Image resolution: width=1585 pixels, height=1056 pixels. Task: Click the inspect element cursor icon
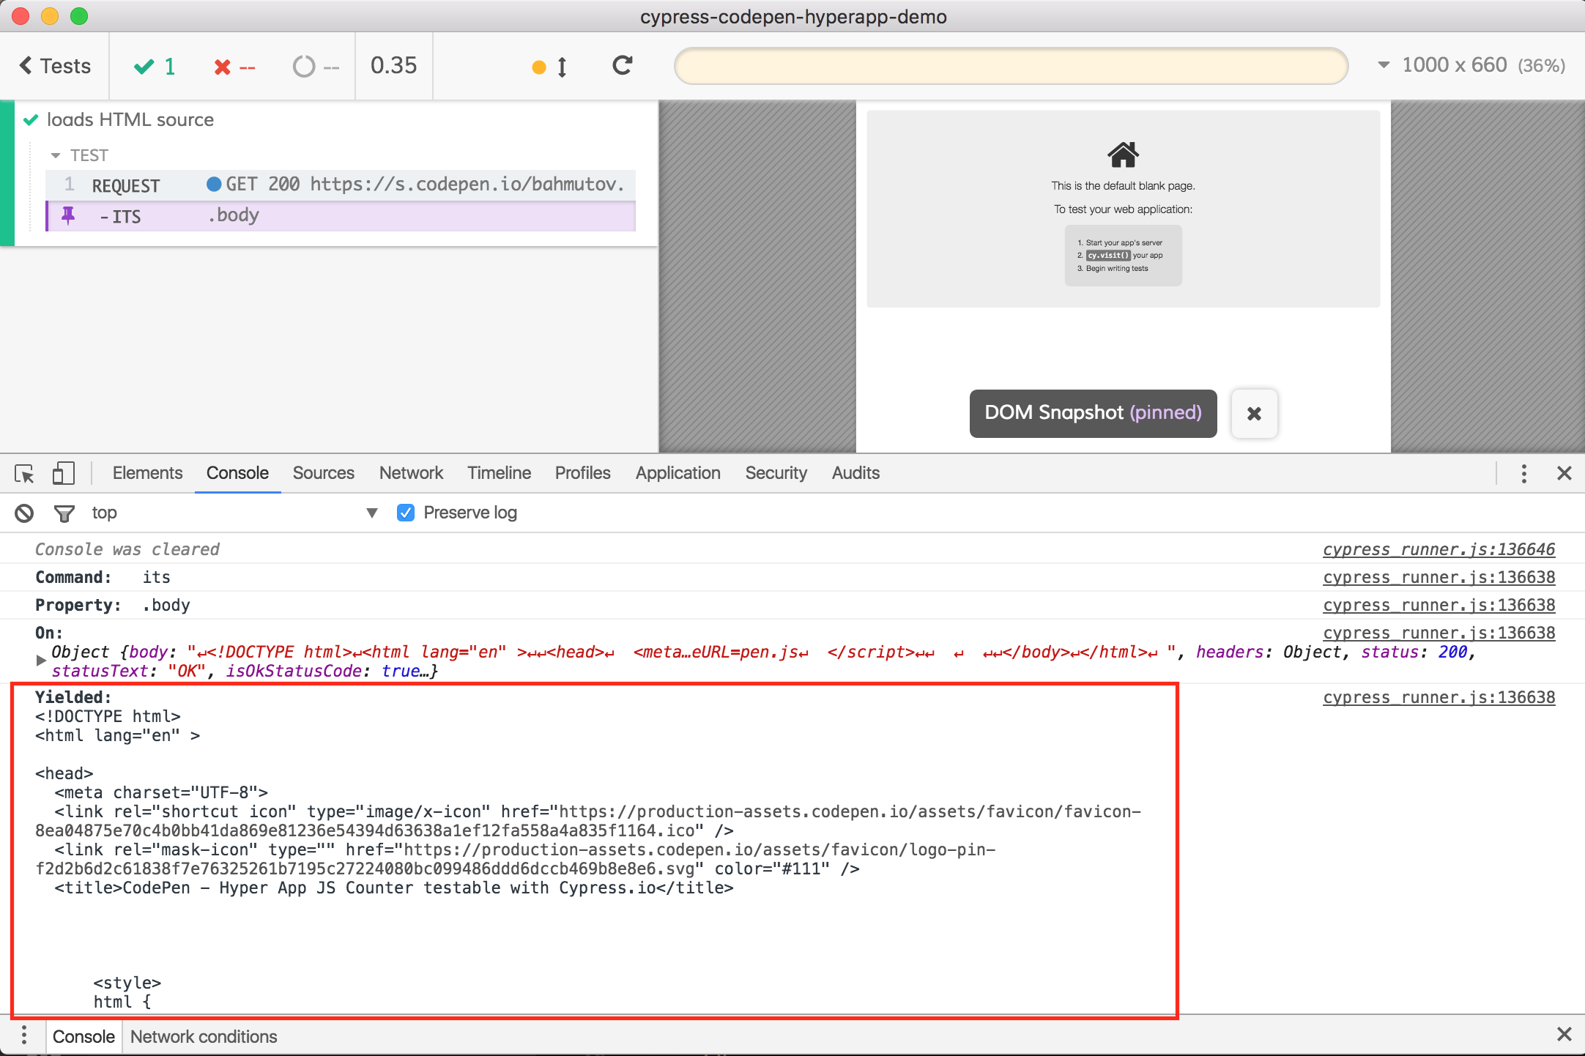pos(24,474)
